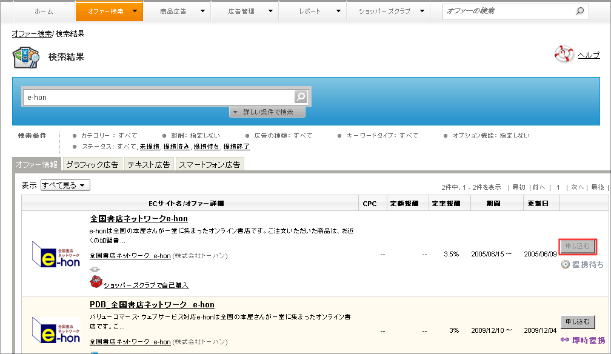This screenshot has width=611, height=354.
Task: Go to 最後 page link
Action: [x=598, y=187]
